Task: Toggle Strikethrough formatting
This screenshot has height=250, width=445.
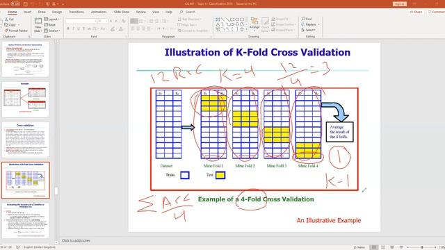Action: [89, 29]
